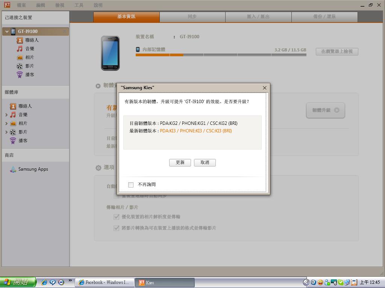This screenshot has height=288, width=385.
Task: Toggle 優化裝置的相片解析度並傳輸 checkbox
Action: (x=117, y=217)
